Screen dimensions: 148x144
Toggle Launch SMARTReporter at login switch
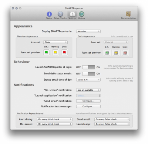pos(88,67)
